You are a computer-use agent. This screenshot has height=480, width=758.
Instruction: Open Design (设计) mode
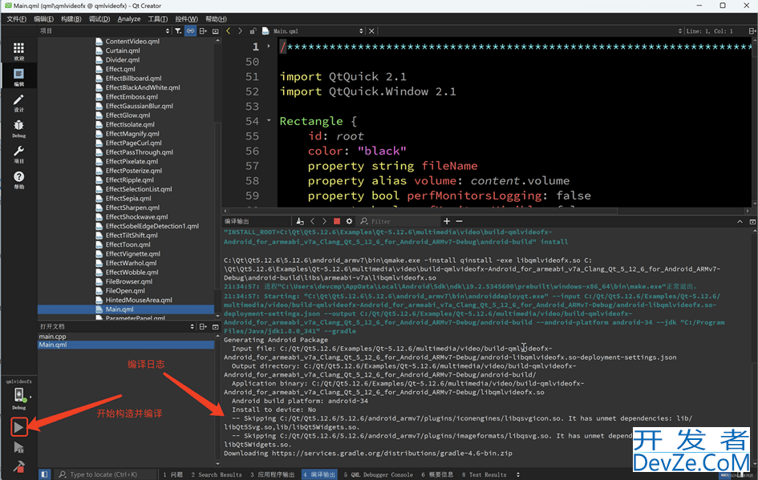click(18, 103)
